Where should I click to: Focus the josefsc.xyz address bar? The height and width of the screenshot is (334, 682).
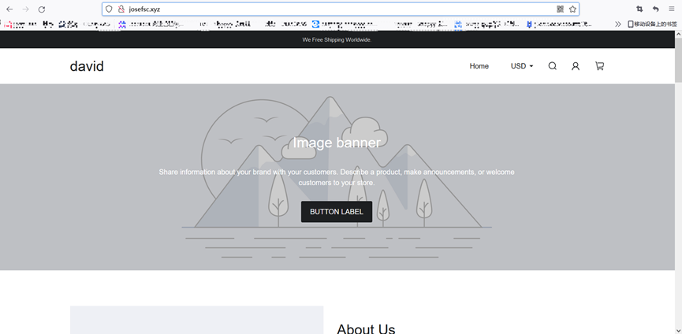339,9
